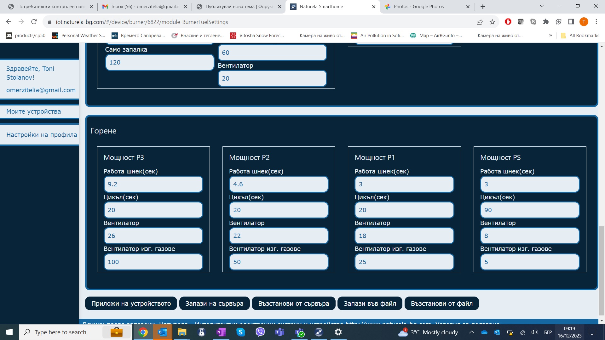Image resolution: width=605 pixels, height=340 pixels.
Task: Click the share page icon in address bar
Action: tap(480, 22)
